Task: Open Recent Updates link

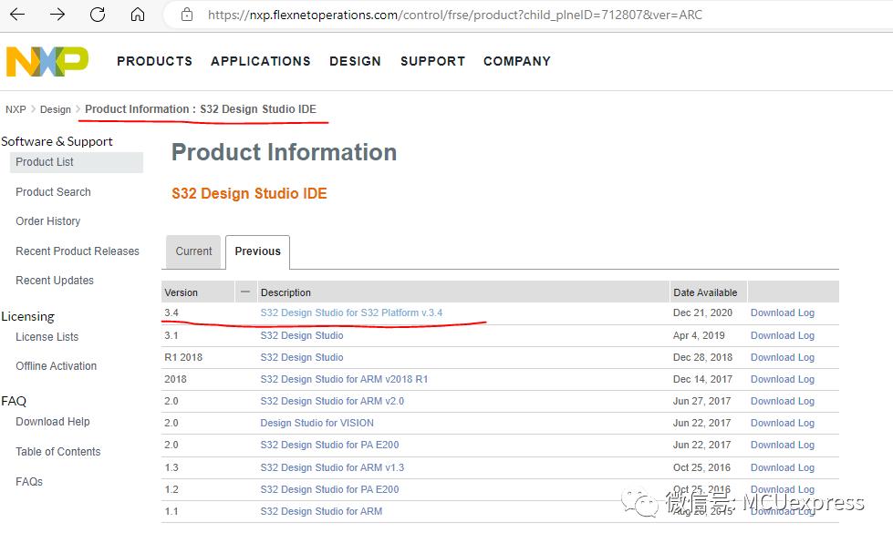Action: click(x=55, y=281)
